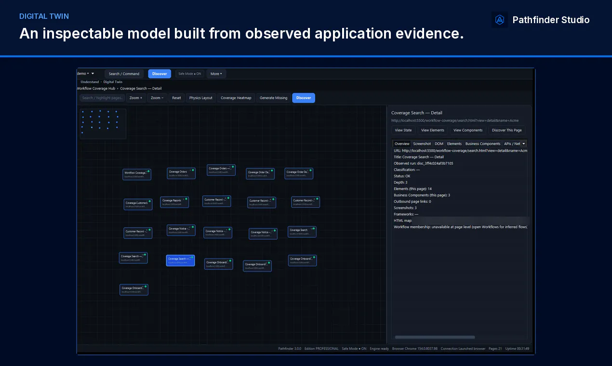Reset the graph view
Viewport: 612px width, 366px height.
[177, 98]
